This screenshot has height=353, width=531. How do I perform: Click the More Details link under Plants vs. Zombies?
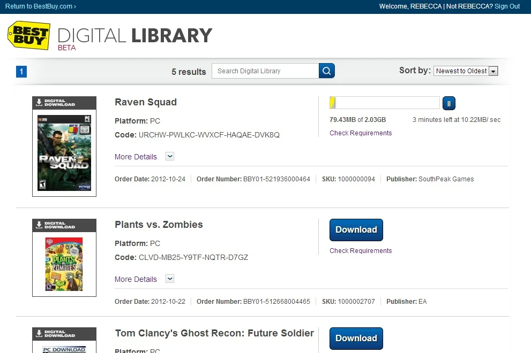tap(136, 279)
